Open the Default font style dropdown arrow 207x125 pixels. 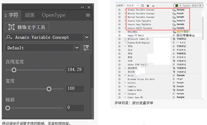tap(77, 48)
